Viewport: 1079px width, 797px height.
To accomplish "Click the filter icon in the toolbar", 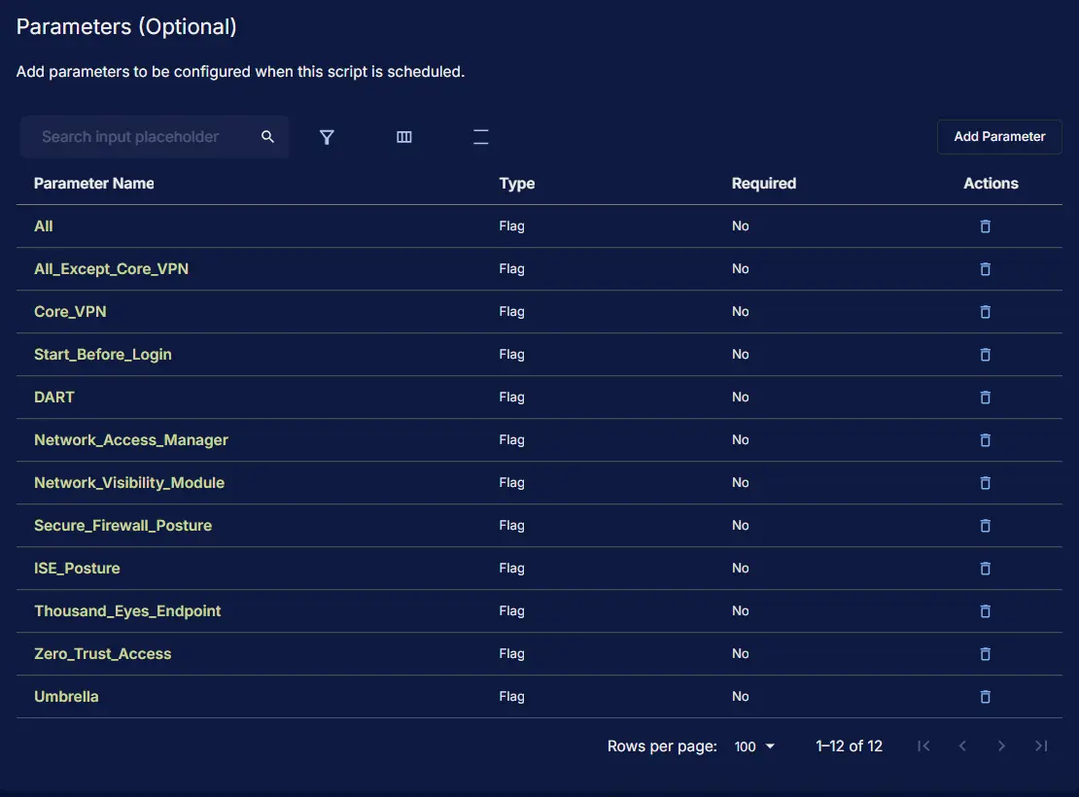I will [x=327, y=137].
